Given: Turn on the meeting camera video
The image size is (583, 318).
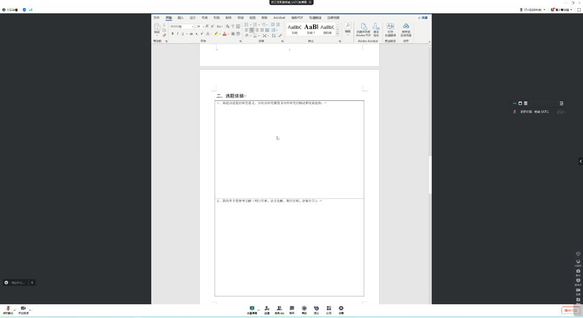Looking at the screenshot, I should pos(23,309).
